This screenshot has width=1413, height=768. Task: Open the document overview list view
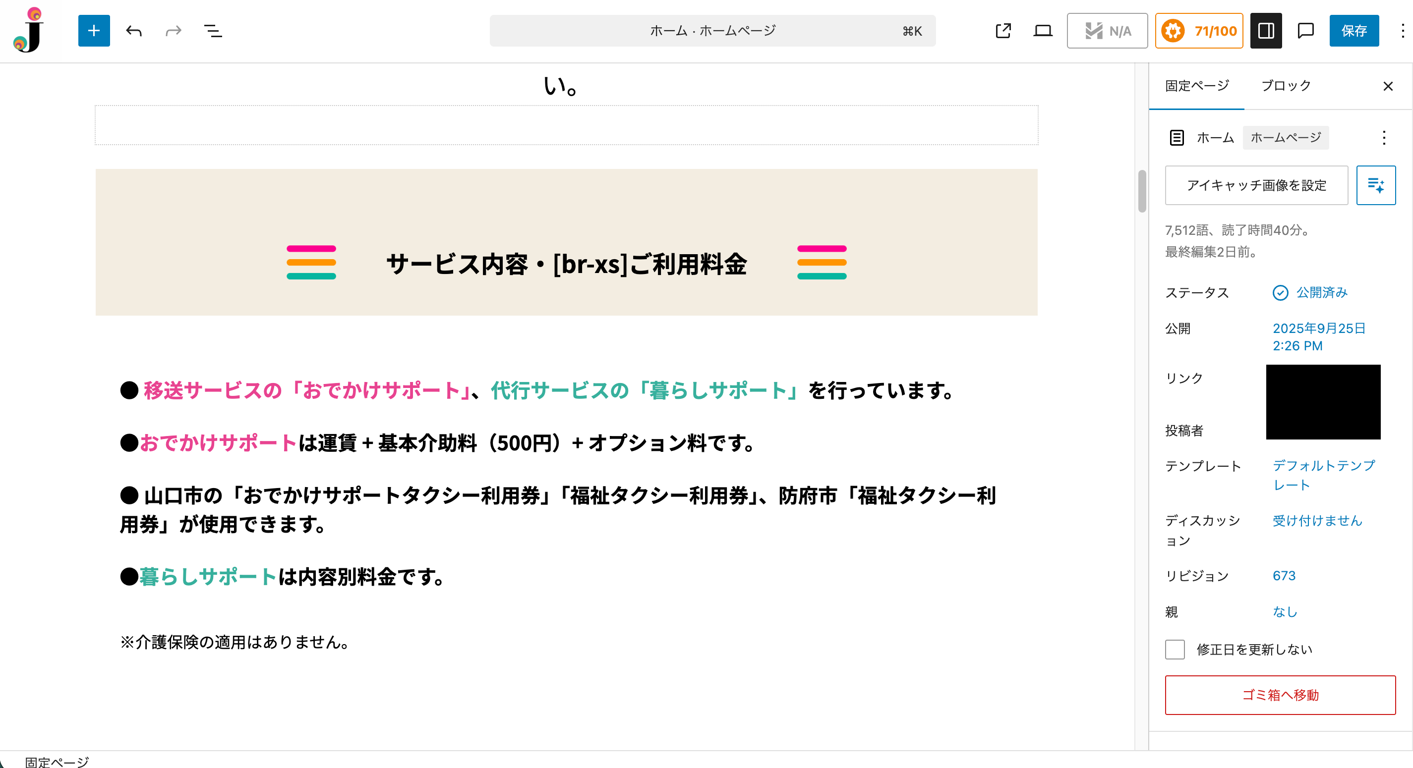[213, 31]
